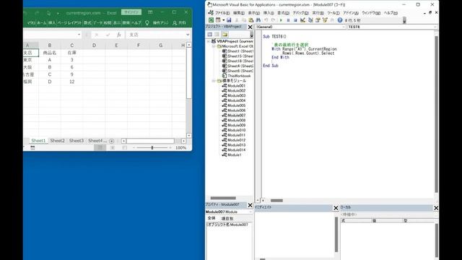Click inside the Immediate window input area
The image size is (462, 260).
tap(295, 234)
